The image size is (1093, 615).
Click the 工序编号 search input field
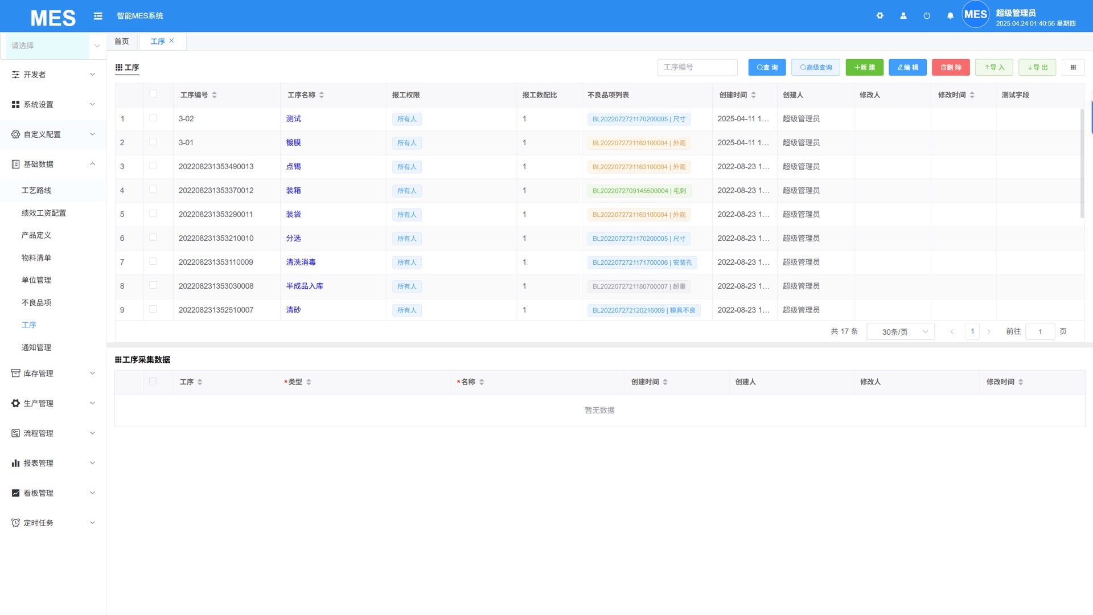[697, 67]
